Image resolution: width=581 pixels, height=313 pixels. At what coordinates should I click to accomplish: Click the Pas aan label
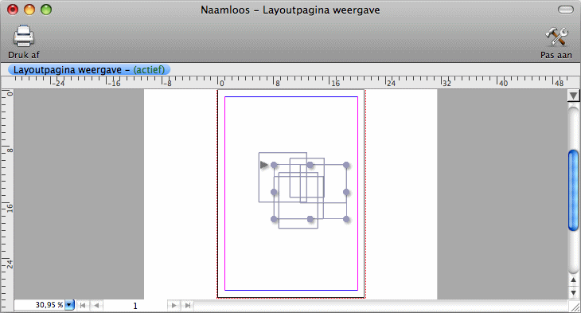tap(556, 55)
